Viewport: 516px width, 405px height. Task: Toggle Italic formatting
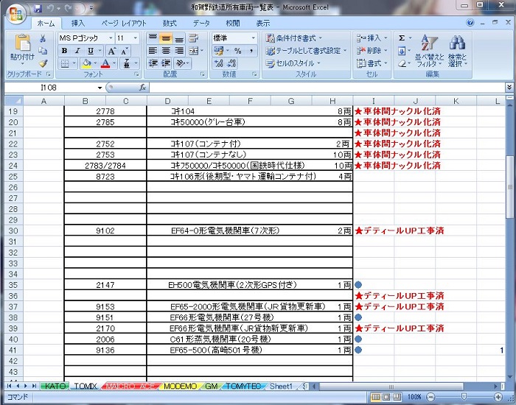tap(77, 51)
